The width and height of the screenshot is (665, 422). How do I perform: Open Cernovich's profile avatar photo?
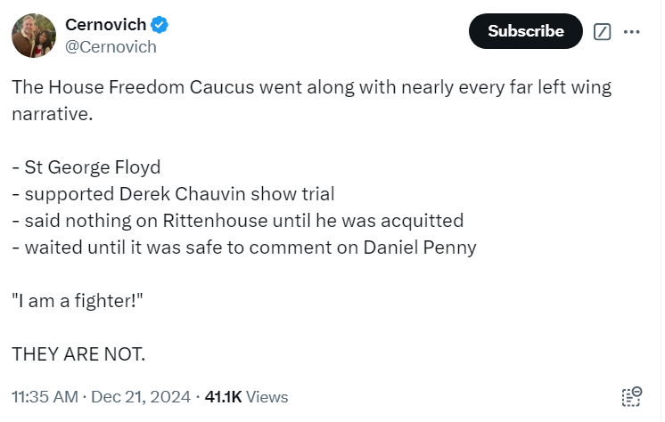pyautogui.click(x=34, y=36)
